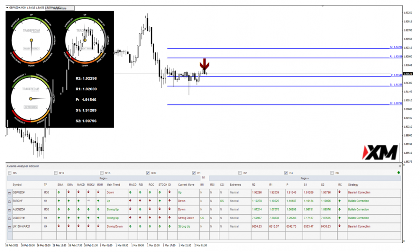Image resolution: width=420 pixels, height=252 pixels.
Task: Click the Extremes column header
Action: coord(235,185)
